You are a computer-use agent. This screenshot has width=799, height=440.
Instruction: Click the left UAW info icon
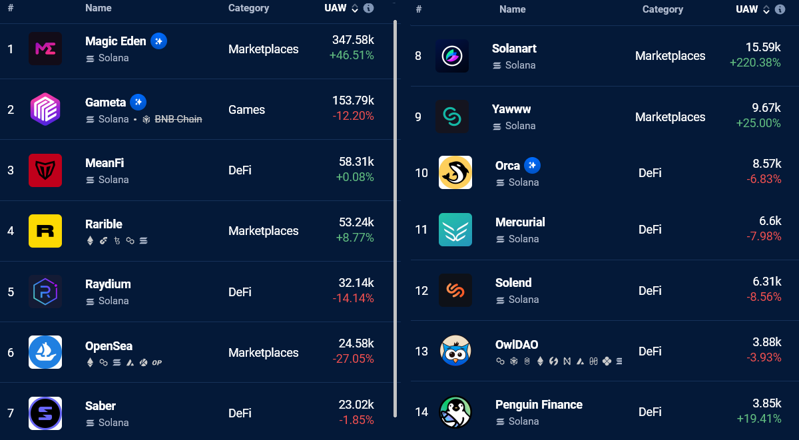click(x=368, y=8)
